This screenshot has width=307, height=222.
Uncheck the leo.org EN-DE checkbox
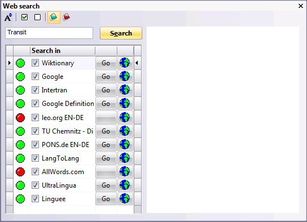click(x=35, y=117)
